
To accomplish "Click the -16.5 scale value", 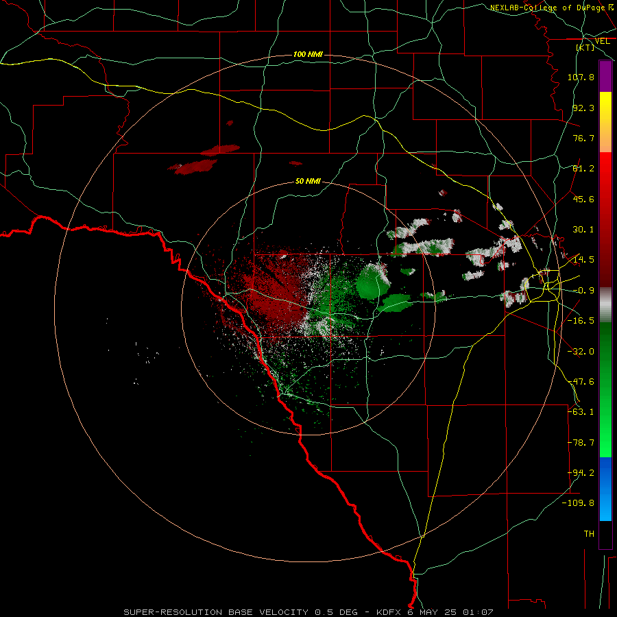I will [581, 321].
